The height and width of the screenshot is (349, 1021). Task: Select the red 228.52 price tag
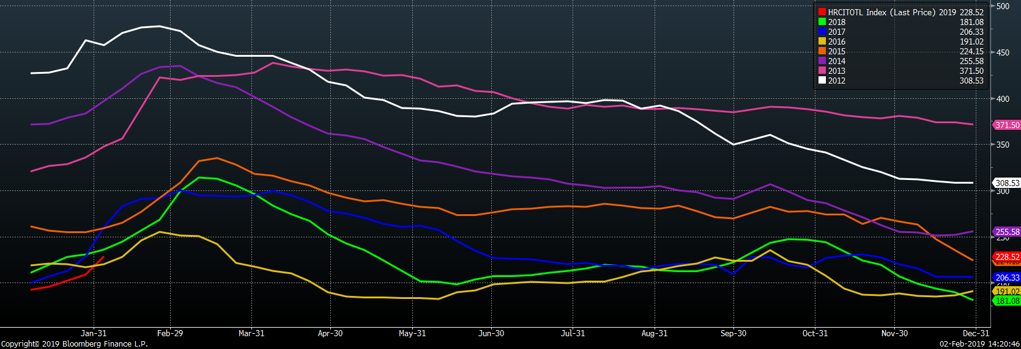1007,257
